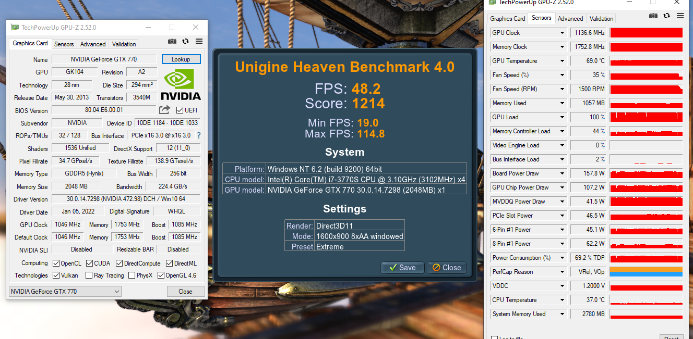Click the 157.8 W Board Power Draw value

(x=589, y=173)
